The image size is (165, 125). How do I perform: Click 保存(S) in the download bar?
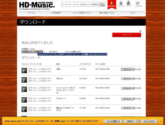130,121
